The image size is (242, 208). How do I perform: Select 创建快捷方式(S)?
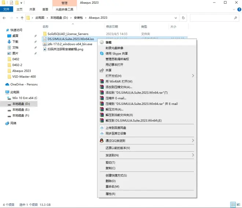(x=116, y=175)
